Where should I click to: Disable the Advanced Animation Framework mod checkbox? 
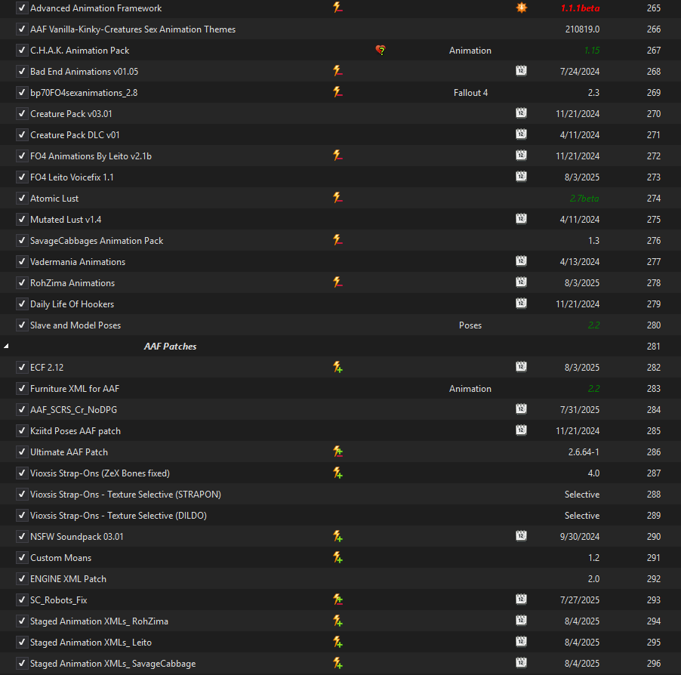[22, 8]
